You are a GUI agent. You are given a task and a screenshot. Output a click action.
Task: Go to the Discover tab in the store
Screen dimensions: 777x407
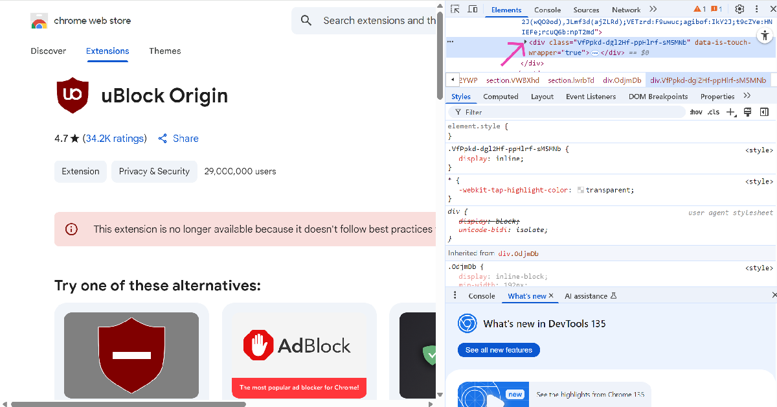[49, 51]
